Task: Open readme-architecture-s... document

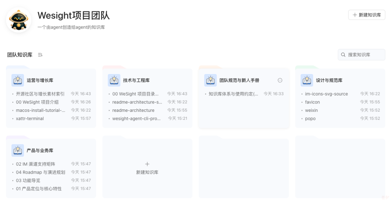Action: (137, 102)
